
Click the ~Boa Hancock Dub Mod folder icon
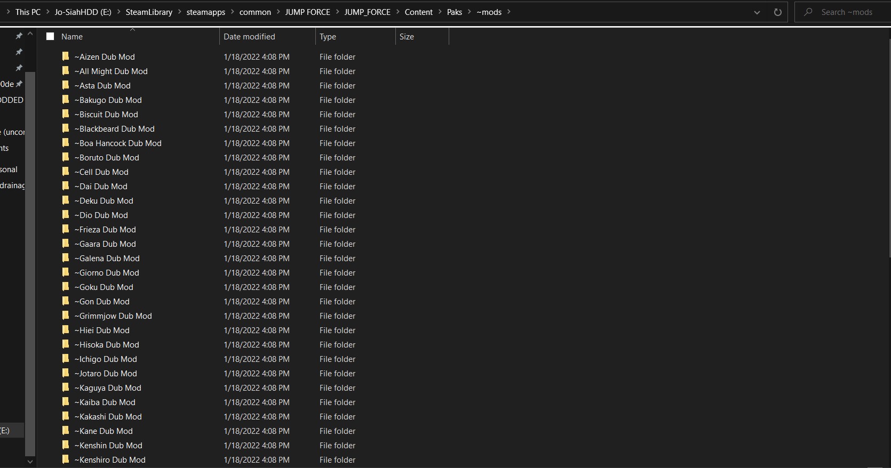click(66, 143)
